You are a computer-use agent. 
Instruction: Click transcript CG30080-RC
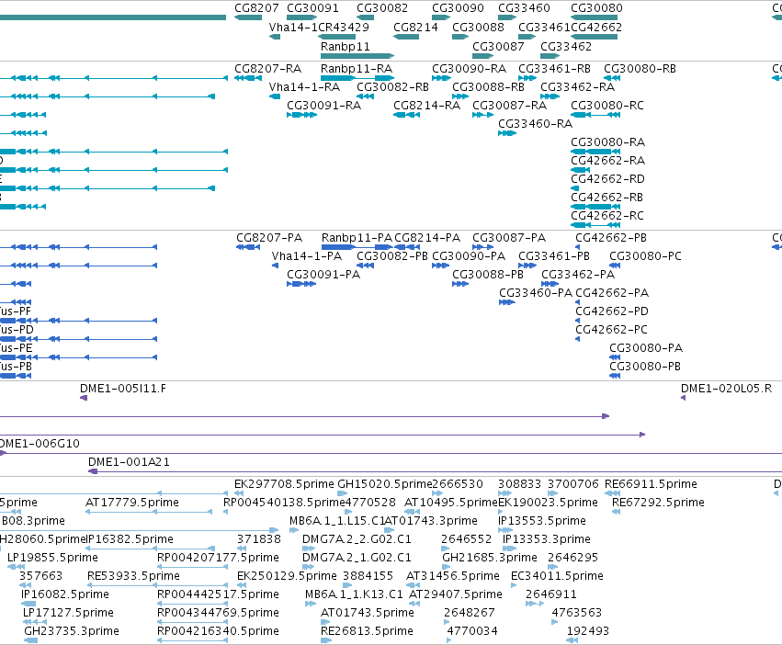pos(595,115)
